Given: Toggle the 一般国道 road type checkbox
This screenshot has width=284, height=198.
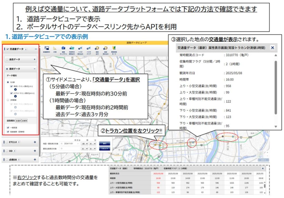Looking at the screenshot, I should [x=8, y=128].
